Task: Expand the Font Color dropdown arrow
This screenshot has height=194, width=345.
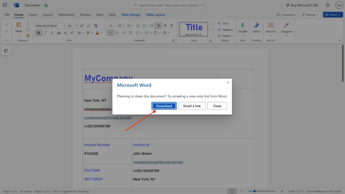Action: 101,33
